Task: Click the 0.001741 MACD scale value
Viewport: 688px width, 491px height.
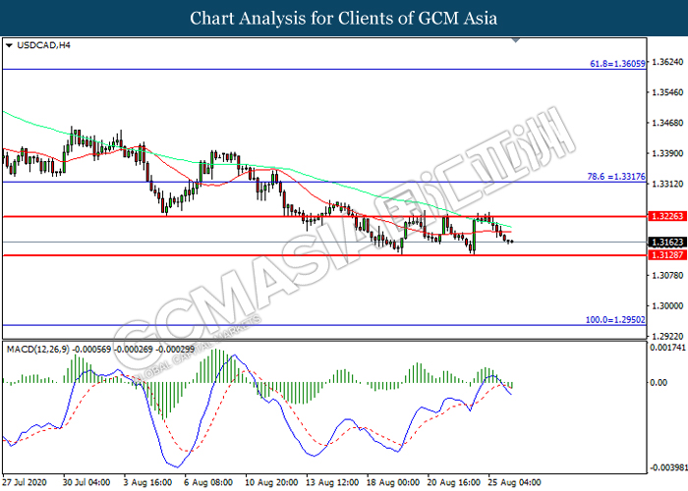Action: (x=667, y=348)
